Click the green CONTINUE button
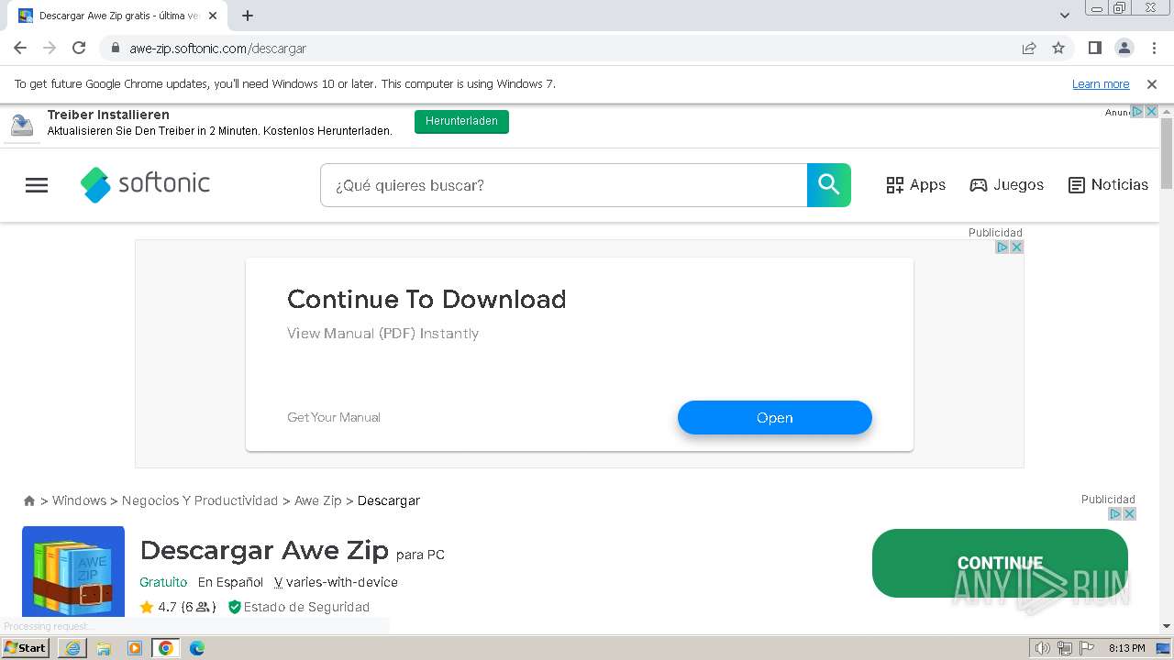This screenshot has height=660, width=1174. click(1000, 563)
